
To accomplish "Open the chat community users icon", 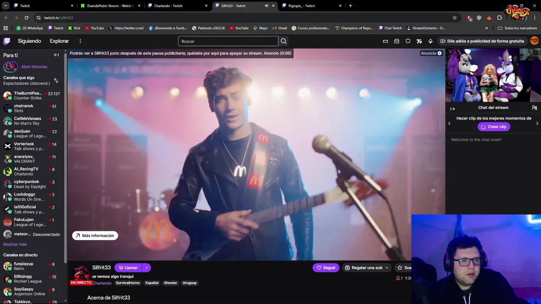I will point(534,108).
